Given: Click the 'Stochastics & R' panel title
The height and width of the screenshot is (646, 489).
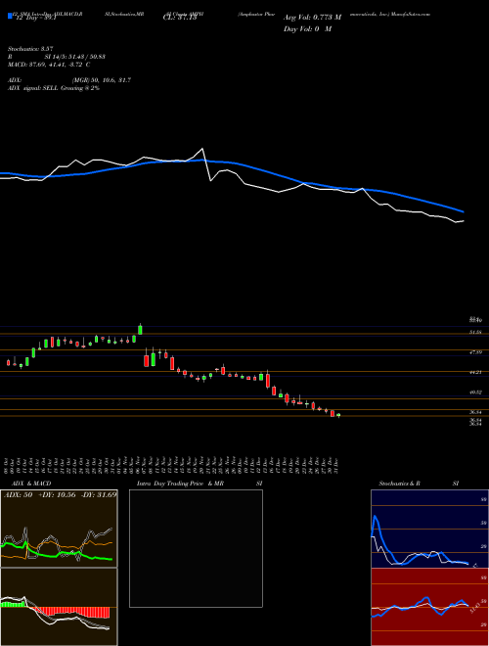Looking at the screenshot, I should 400,484.
